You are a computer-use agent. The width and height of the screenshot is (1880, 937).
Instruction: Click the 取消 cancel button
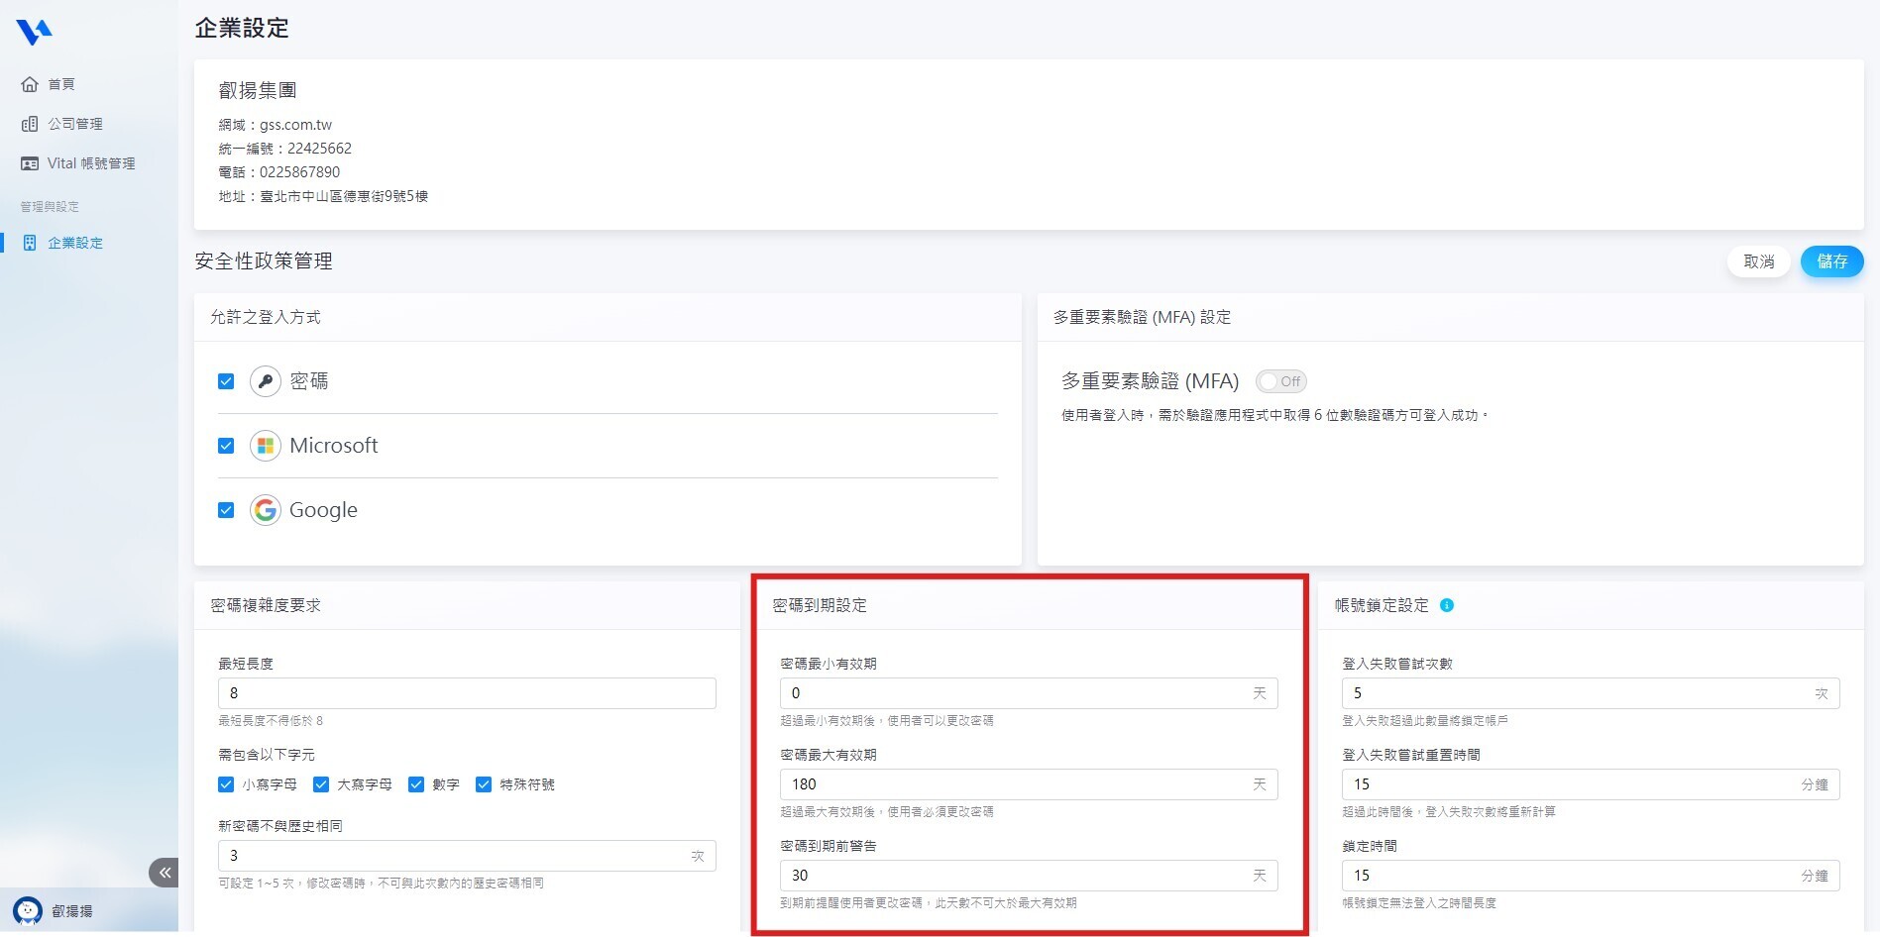click(1757, 260)
